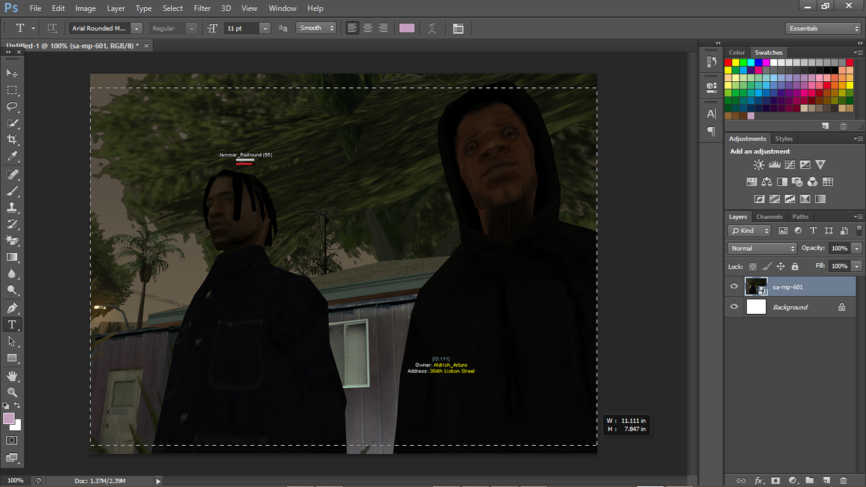Open the anti-aliasing Smooth dropdown
866x487 pixels.
(x=317, y=28)
